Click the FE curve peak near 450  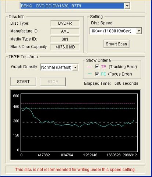26,108
